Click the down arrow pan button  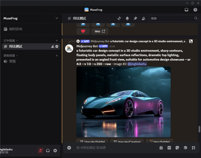pos(128,24)
